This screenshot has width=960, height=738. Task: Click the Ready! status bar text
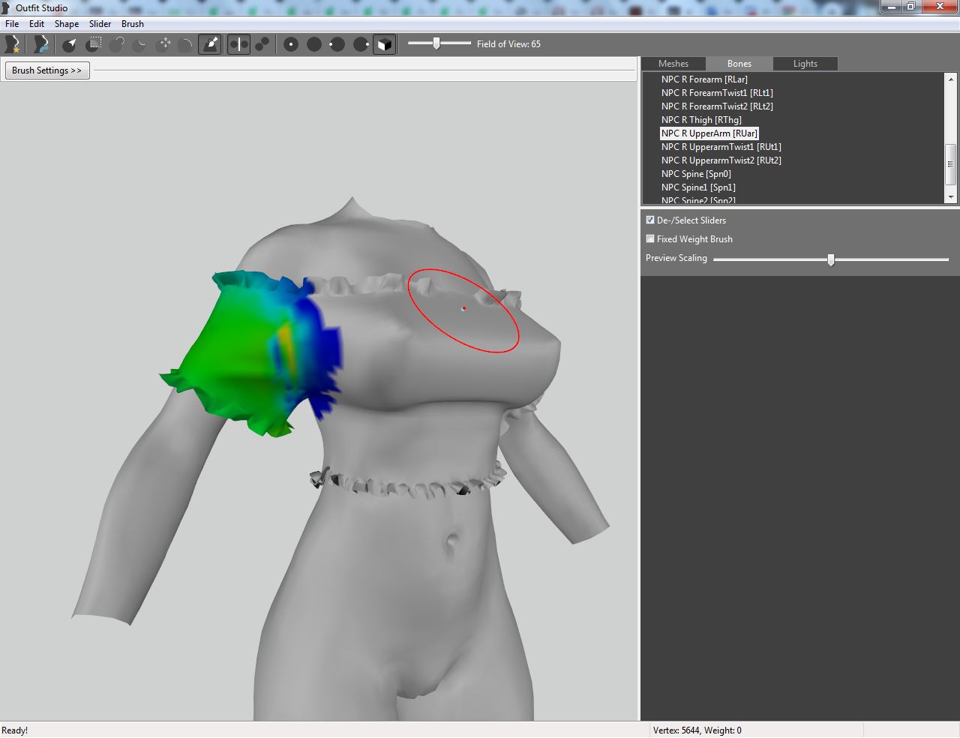[15, 730]
